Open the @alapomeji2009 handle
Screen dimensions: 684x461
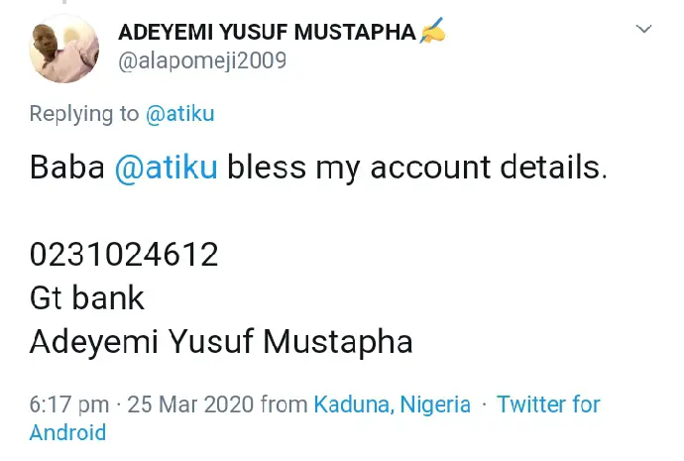[202, 60]
